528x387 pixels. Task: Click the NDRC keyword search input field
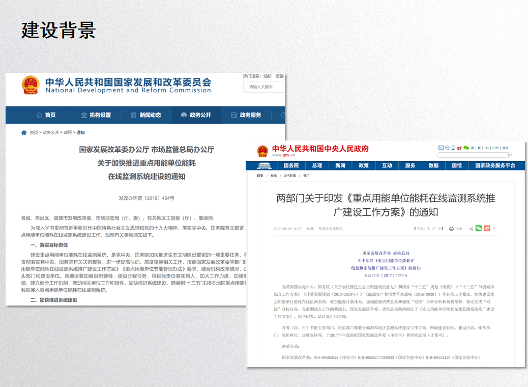[265, 87]
